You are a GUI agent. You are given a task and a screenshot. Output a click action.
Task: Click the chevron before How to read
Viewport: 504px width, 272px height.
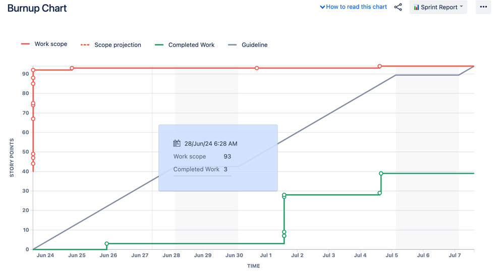322,7
